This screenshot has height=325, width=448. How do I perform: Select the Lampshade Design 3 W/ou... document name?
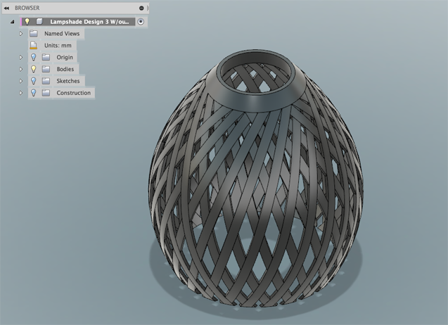pos(90,22)
